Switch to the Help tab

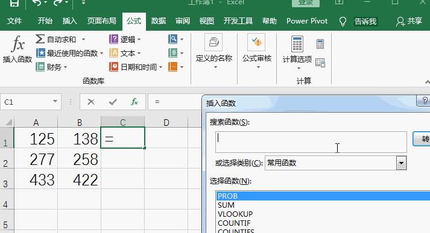tap(270, 21)
